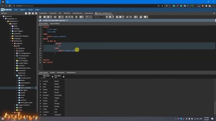Click the Explain Analyze toolbar icon
The width and height of the screenshot is (216, 121).
point(120,17)
